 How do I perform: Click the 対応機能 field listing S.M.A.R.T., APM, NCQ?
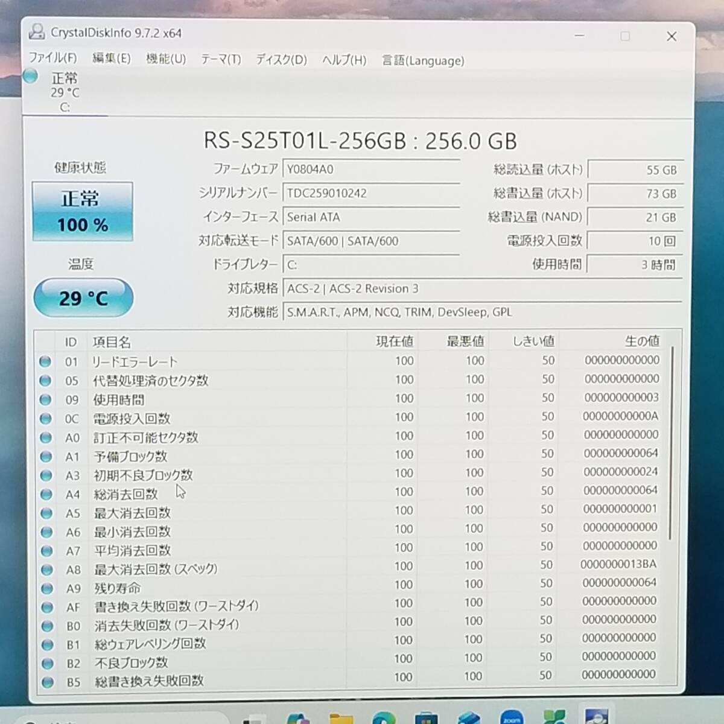[483, 312]
